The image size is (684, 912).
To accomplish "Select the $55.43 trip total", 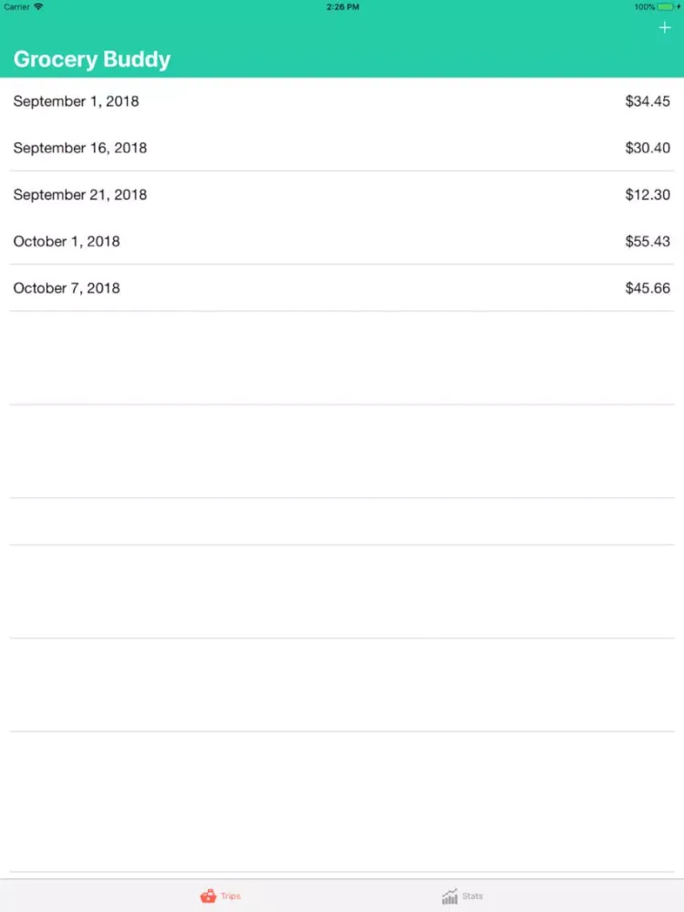I will point(648,241).
